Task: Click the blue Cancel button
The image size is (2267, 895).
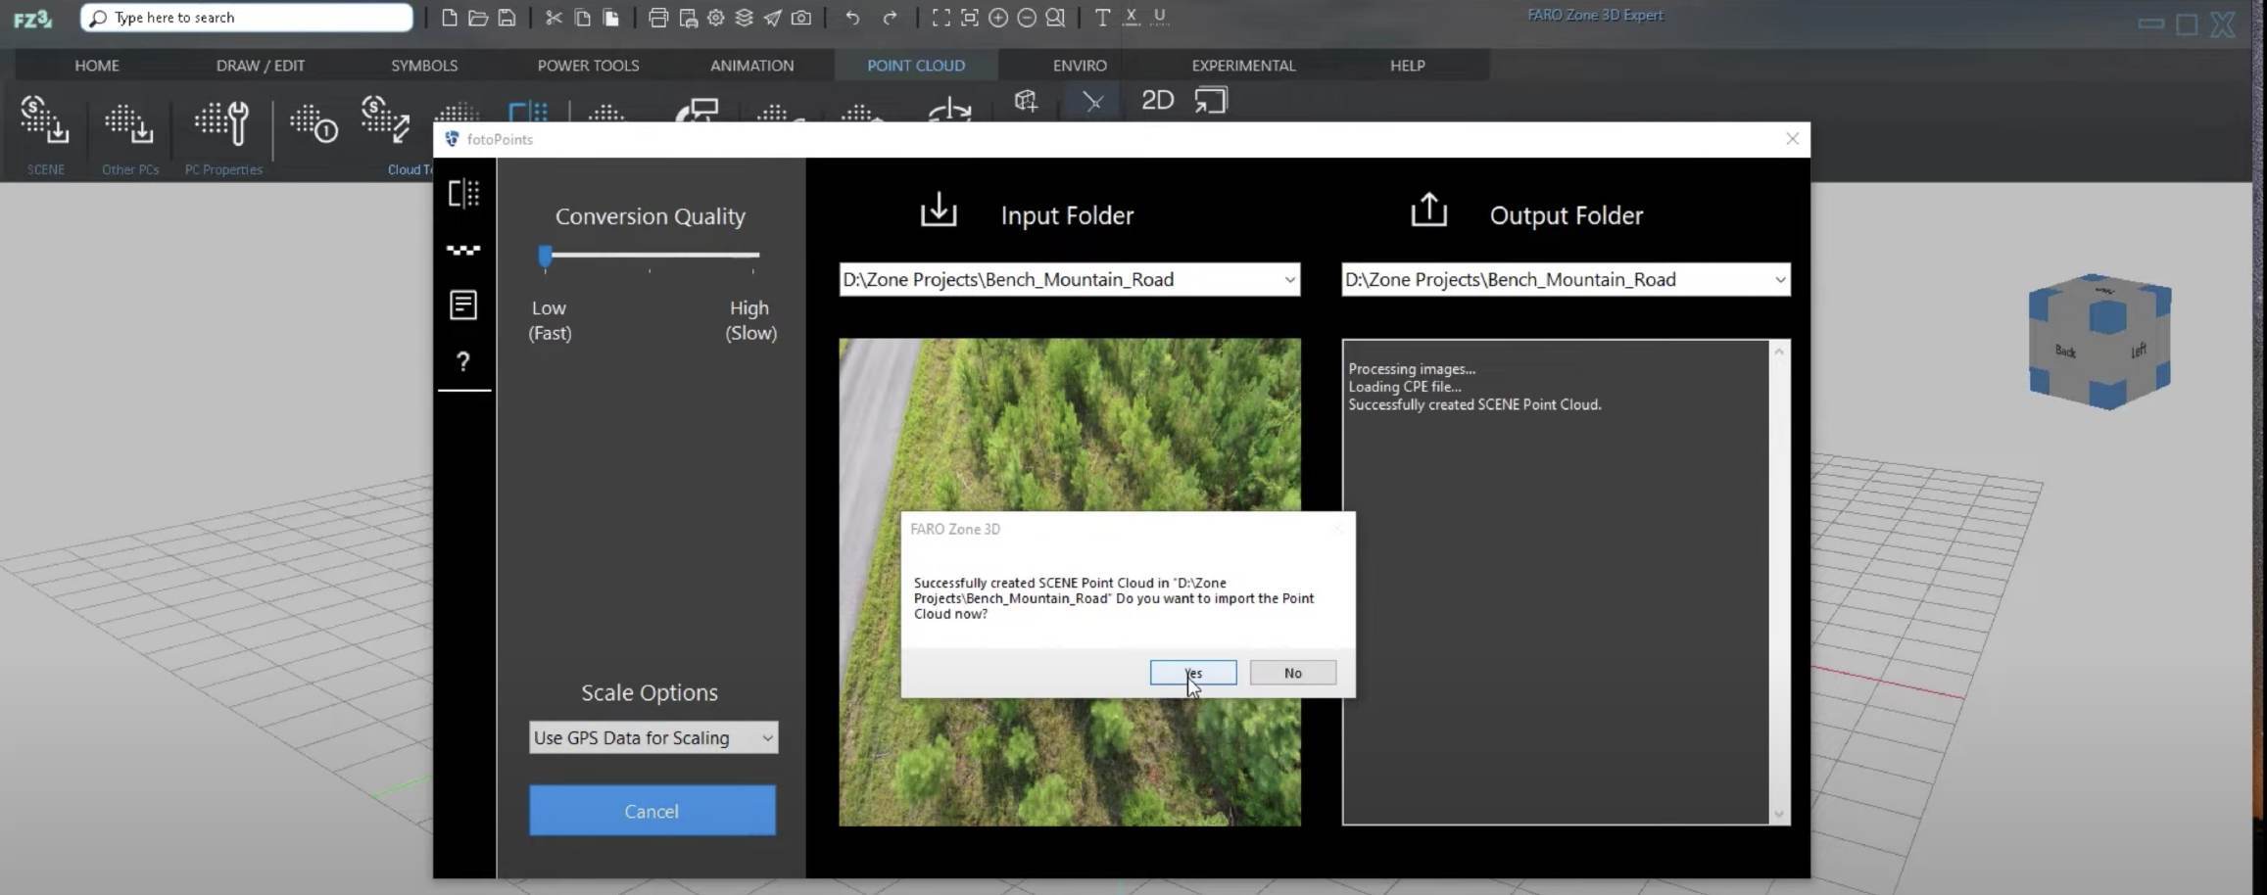Action: (x=652, y=811)
